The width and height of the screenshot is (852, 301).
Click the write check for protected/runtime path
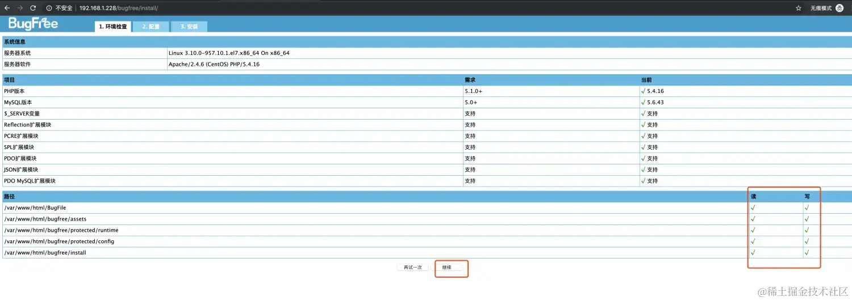click(807, 230)
